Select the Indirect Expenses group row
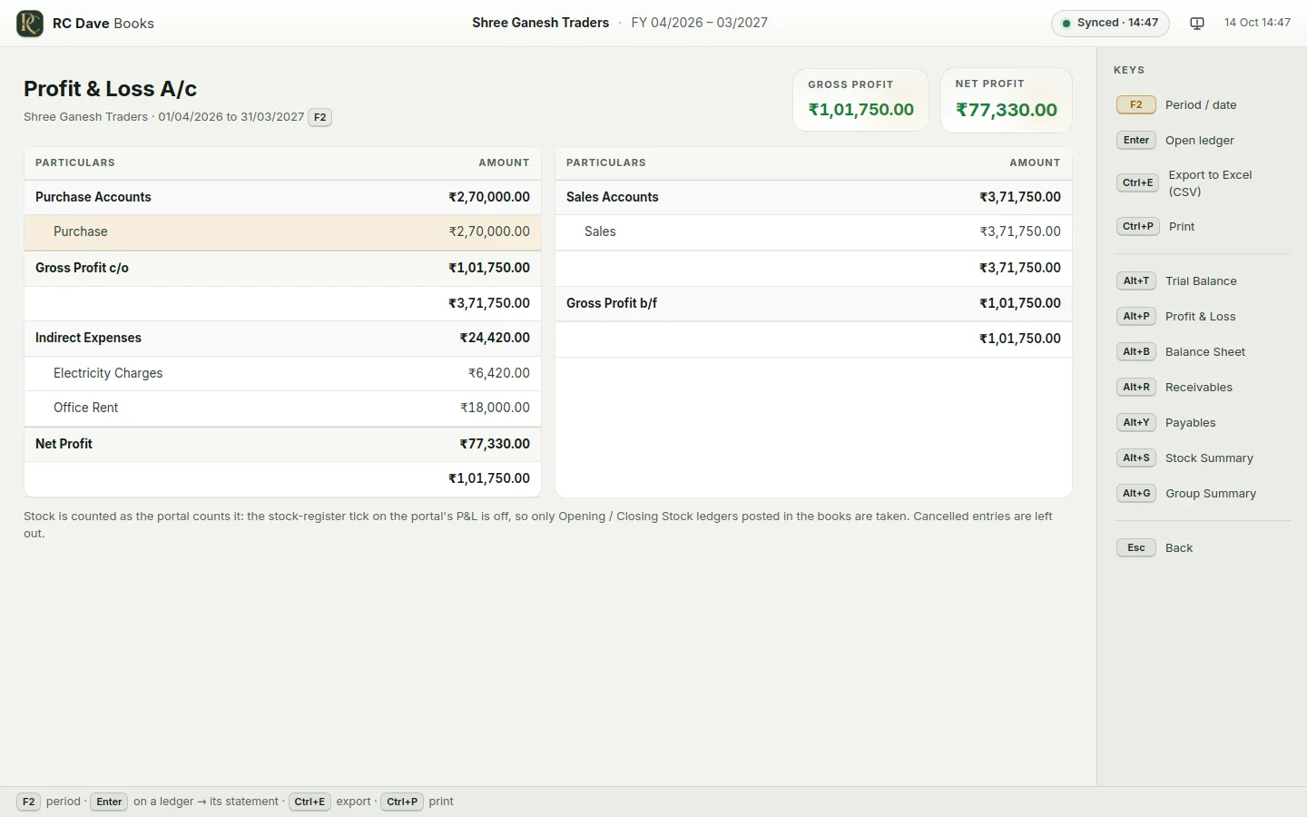The image size is (1307, 817). (282, 338)
